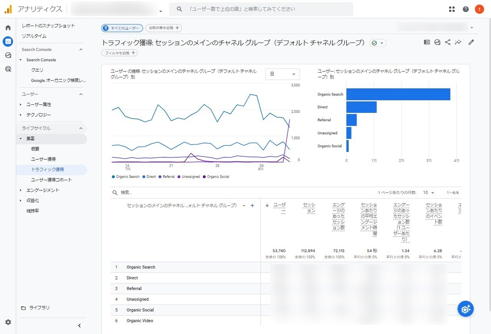
Task: Open the date range dropdown arrow
Action: tap(472, 28)
